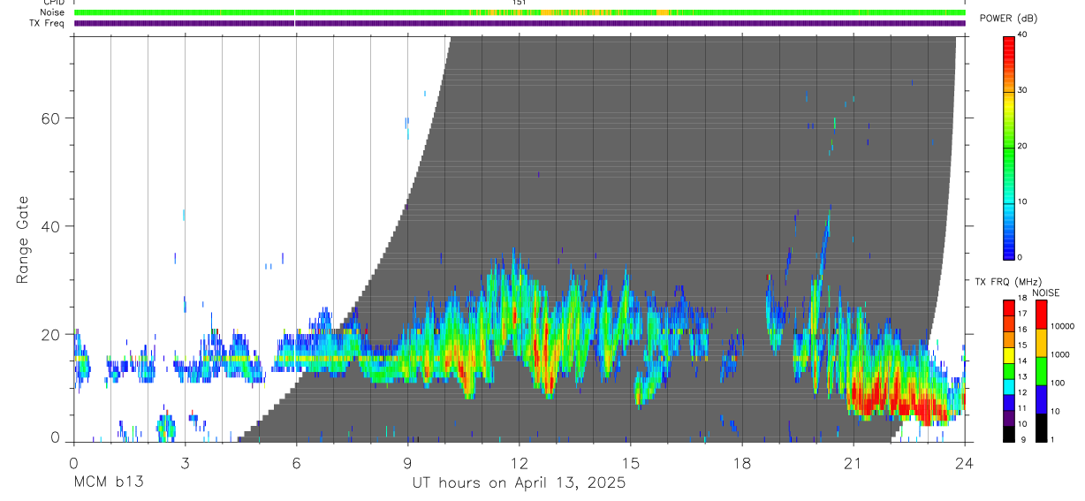The width and height of the screenshot is (1085, 501).
Task: Select the cyan segment of TX FRQ legend
Action: click(1009, 387)
